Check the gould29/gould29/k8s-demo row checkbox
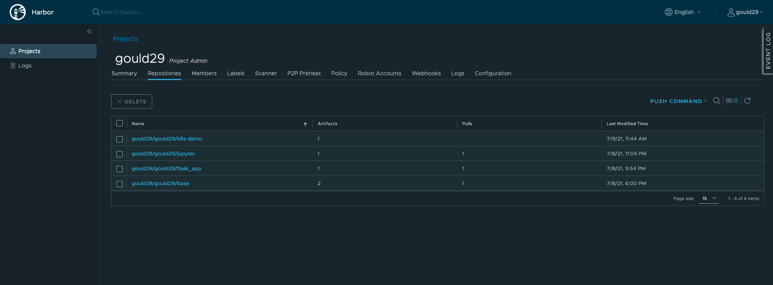773x285 pixels. (x=120, y=139)
